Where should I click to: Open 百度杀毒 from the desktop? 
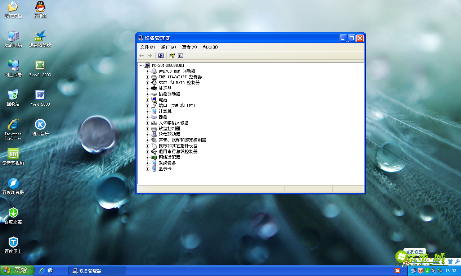click(13, 216)
